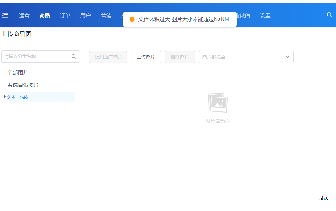Screen dimensions: 336x211
Task: Open the 营销 menu
Action: point(106,16)
